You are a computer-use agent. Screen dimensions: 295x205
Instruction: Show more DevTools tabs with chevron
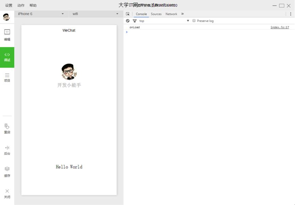[x=182, y=14]
